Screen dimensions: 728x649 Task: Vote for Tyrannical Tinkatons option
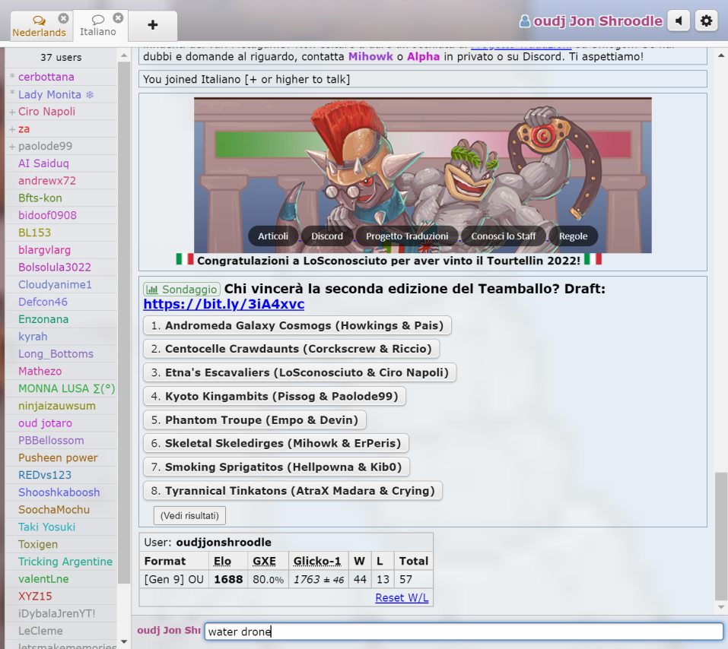tap(292, 490)
